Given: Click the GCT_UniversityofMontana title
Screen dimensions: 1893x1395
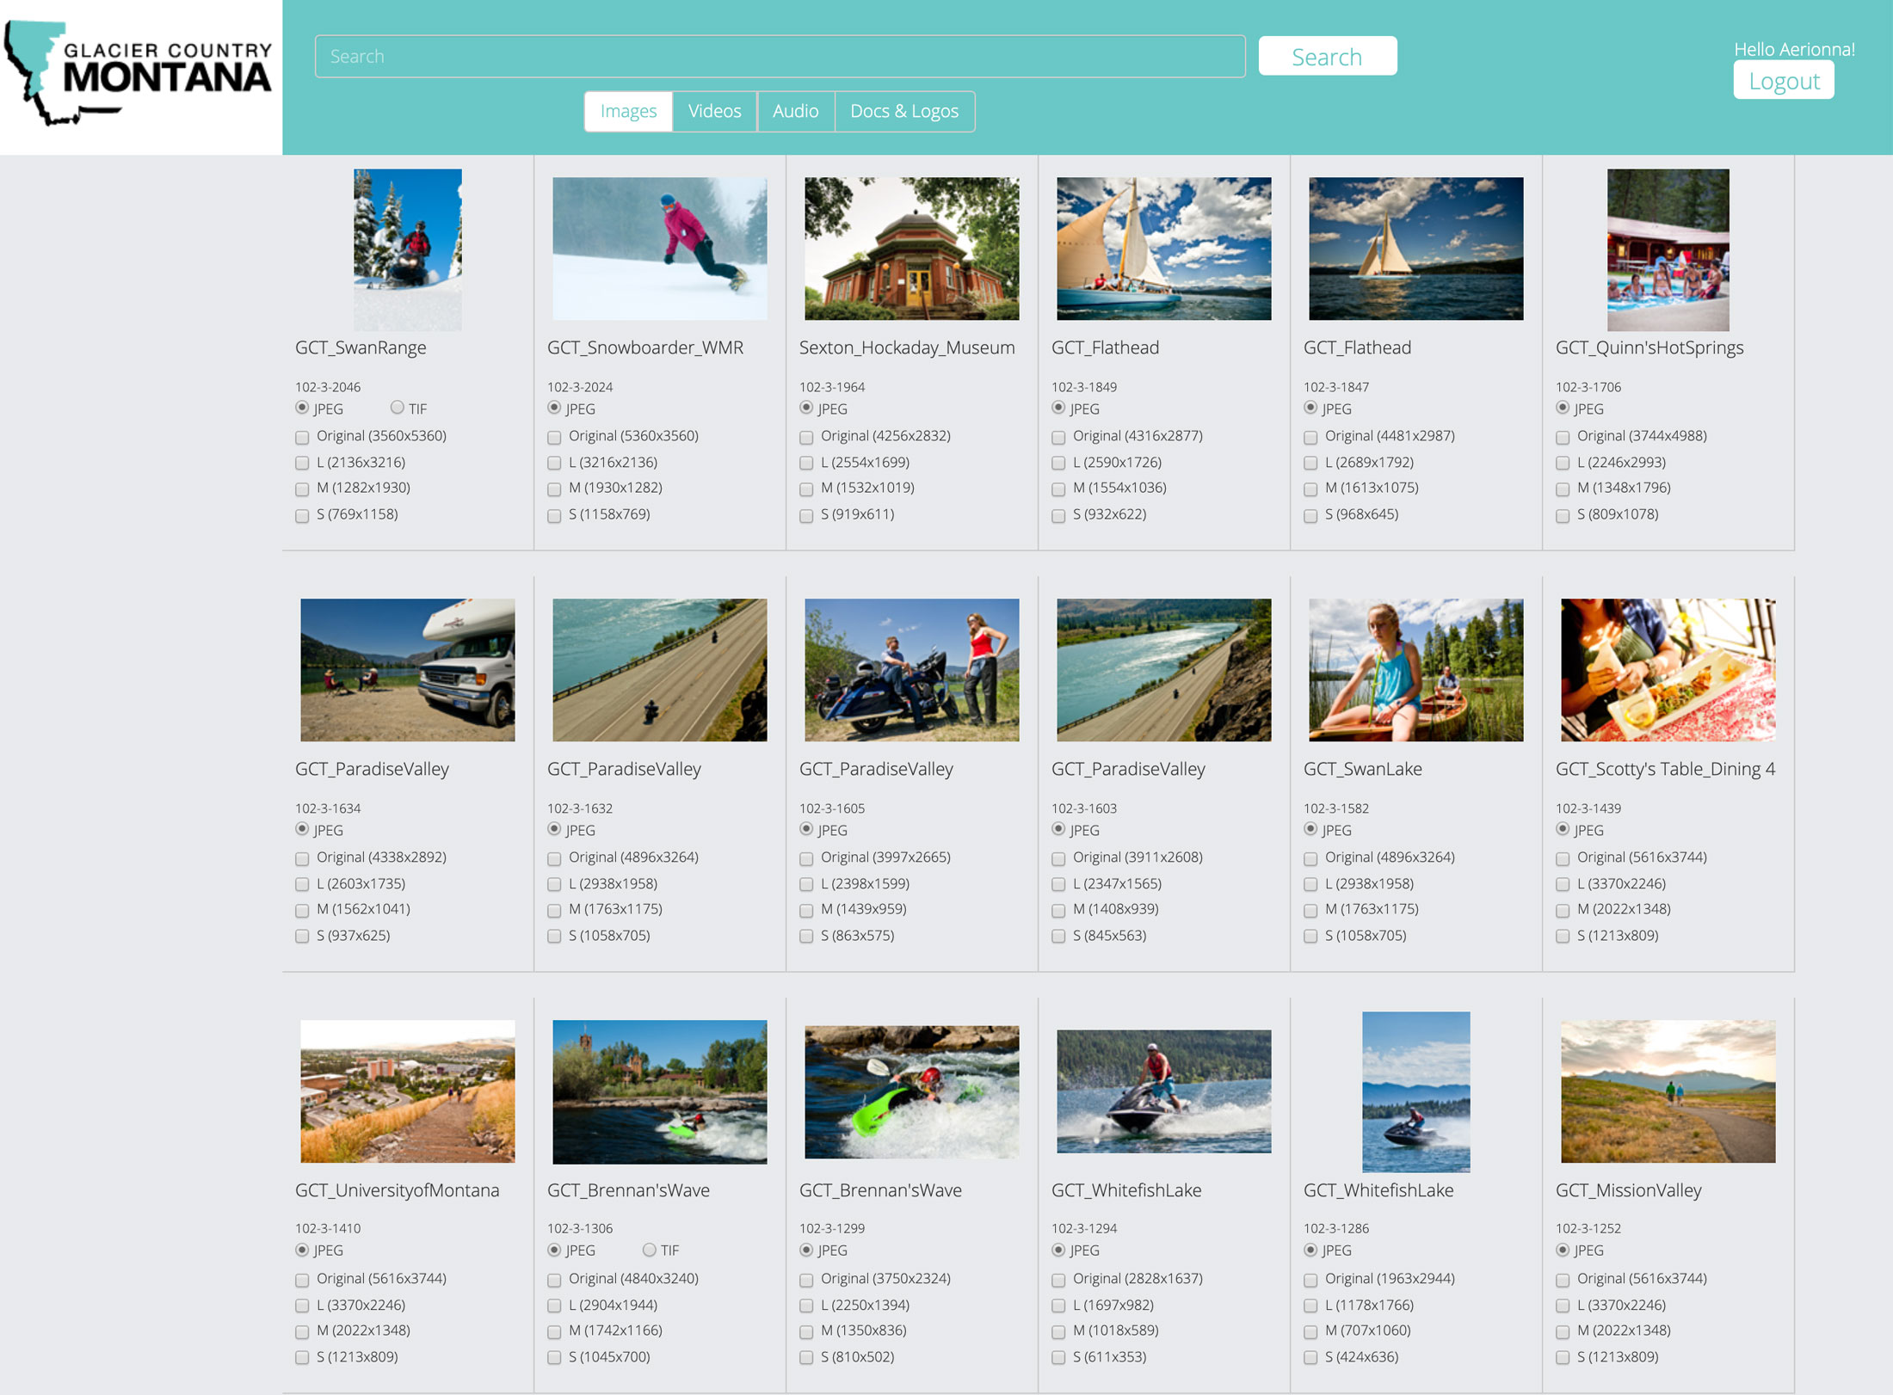Looking at the screenshot, I should 397,1190.
